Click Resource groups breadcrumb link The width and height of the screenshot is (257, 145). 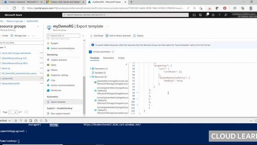pyautogui.click(x=15, y=21)
